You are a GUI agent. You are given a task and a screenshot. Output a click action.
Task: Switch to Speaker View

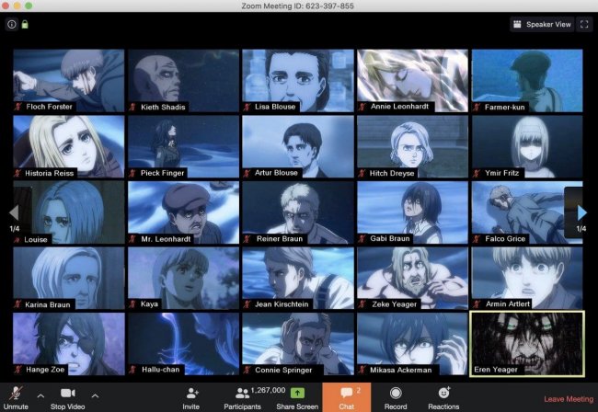(x=542, y=24)
